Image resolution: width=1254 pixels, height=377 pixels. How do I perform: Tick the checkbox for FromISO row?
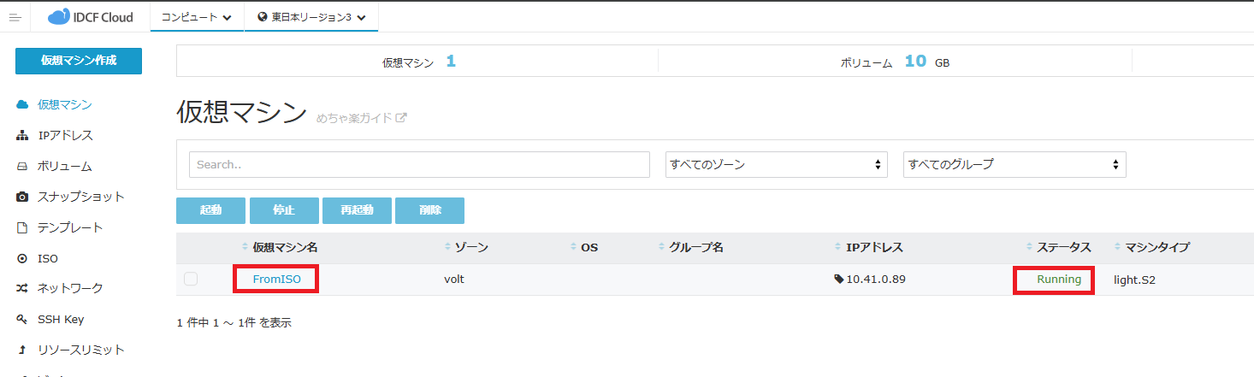coord(191,279)
